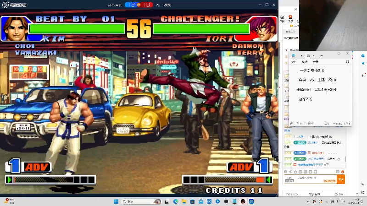
Task: Launch Microsoft Edge from the taskbar
Action: 176,201
